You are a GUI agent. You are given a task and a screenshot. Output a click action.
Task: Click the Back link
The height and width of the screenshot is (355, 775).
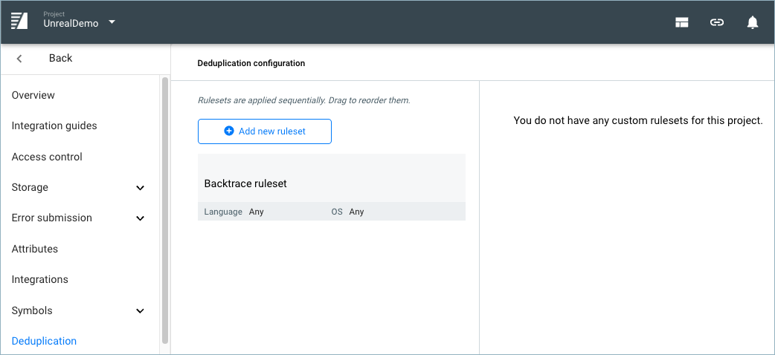point(60,59)
